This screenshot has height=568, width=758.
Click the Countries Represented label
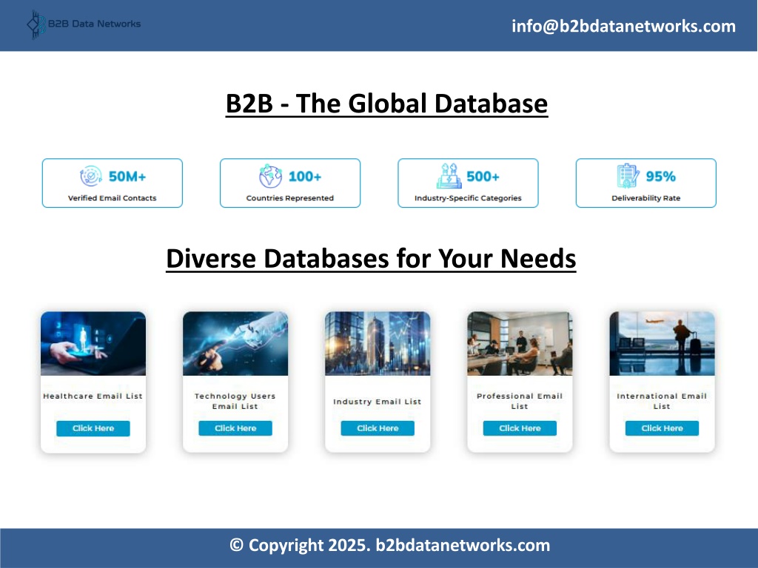click(x=289, y=198)
